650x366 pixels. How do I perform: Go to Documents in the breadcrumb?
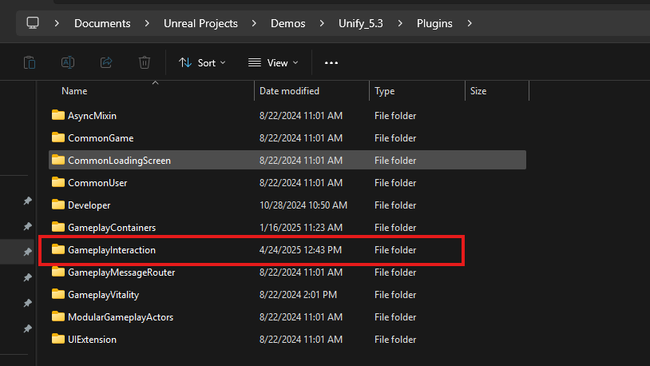point(102,23)
